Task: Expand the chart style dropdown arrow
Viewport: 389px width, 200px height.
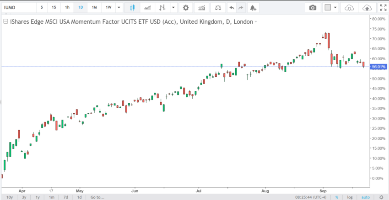Action: tap(173, 7)
